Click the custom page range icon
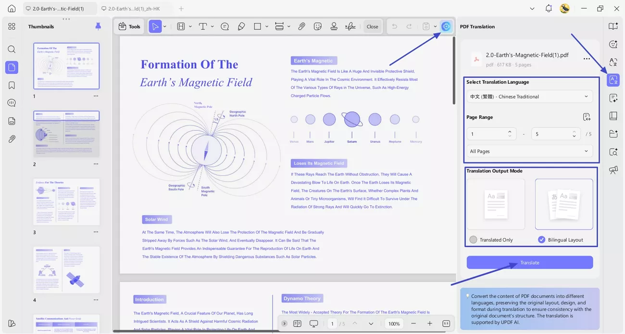Screen dimensions: 625x334 (x=586, y=117)
